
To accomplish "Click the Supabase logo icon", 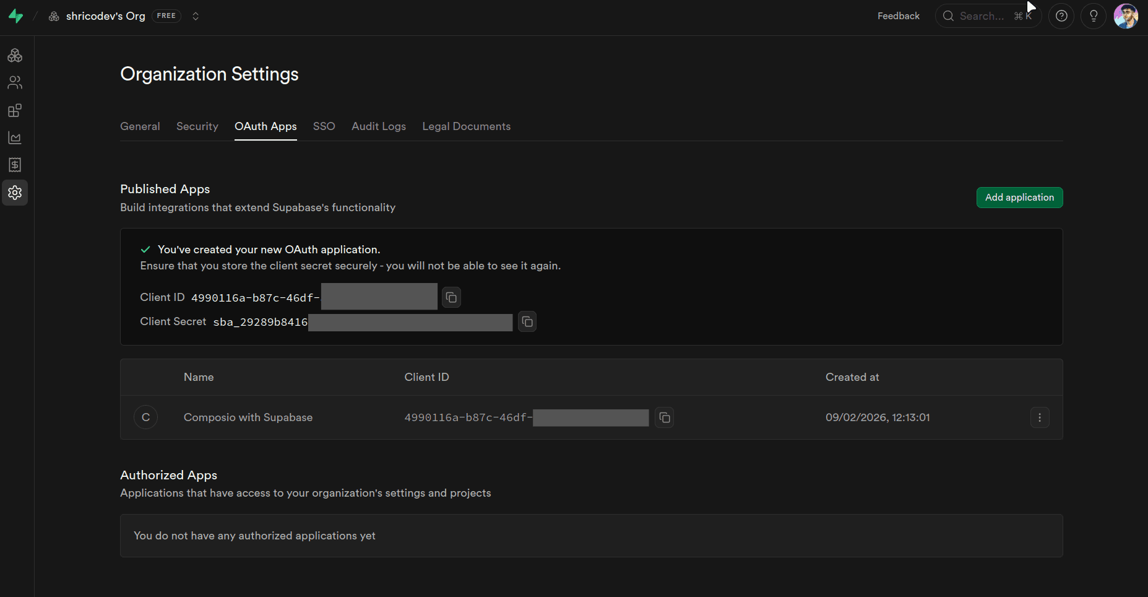I will 15,16.
